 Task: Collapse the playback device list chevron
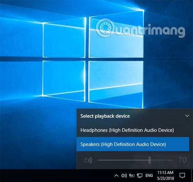187,116
